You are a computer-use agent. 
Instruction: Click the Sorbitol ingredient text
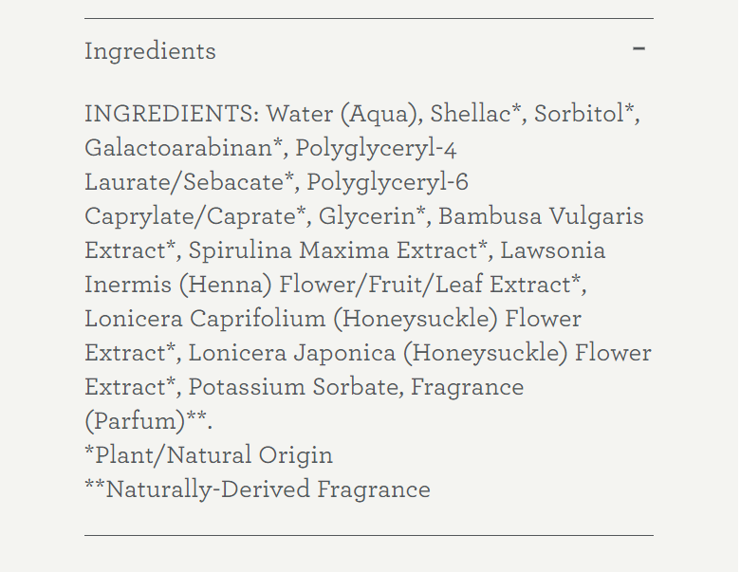click(579, 114)
